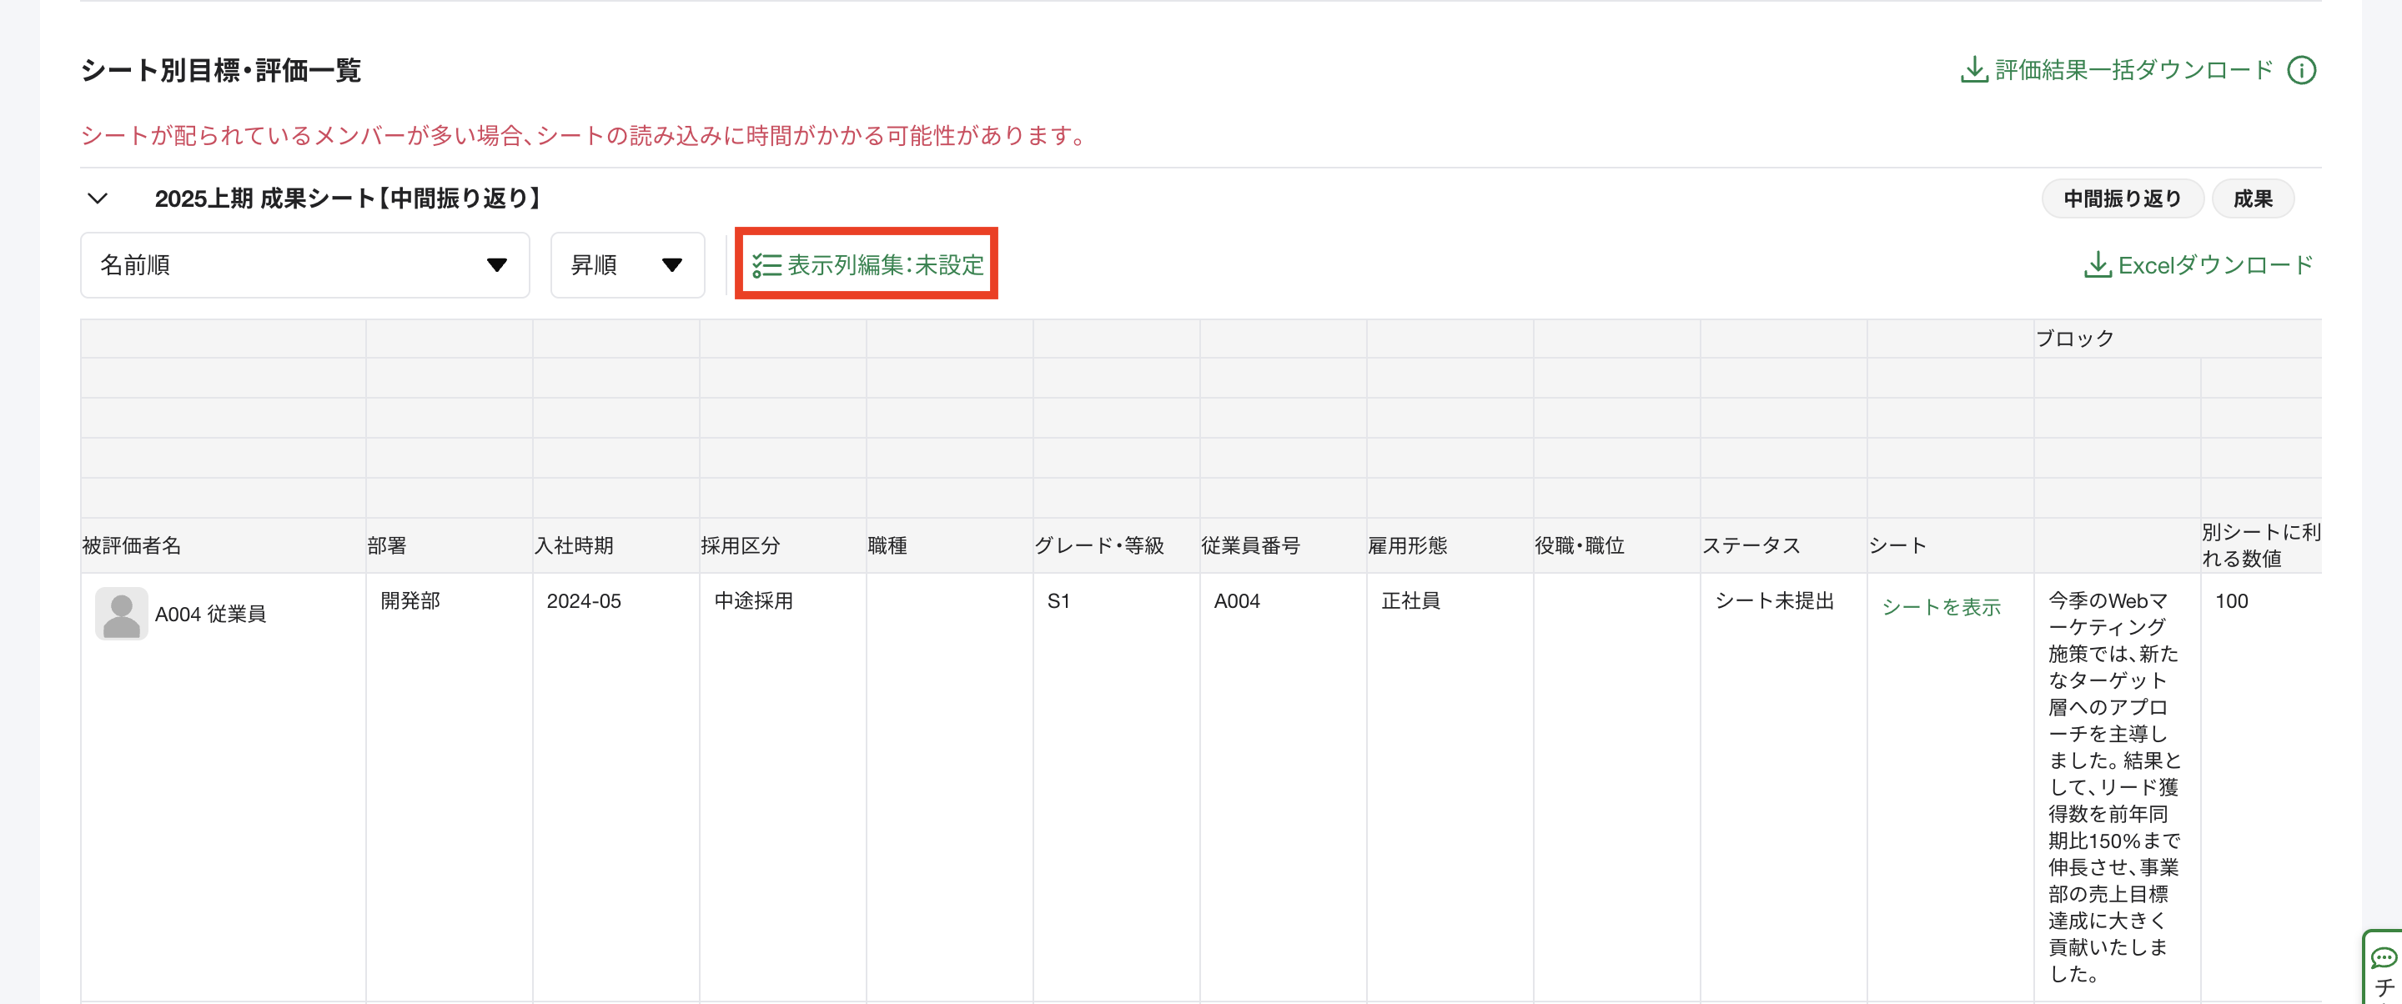Click the Excelダウンロード link text
The image size is (2402, 1004).
click(x=2214, y=266)
